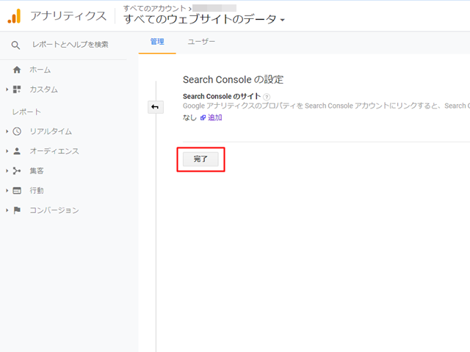
Task: Click the 集客 acquisition arrows icon
Action: [17, 171]
